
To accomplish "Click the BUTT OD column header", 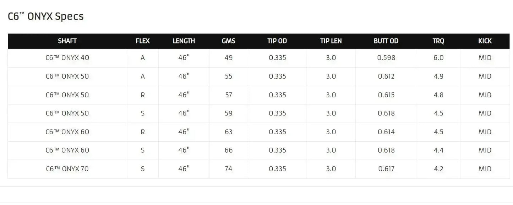I will [x=386, y=41].
